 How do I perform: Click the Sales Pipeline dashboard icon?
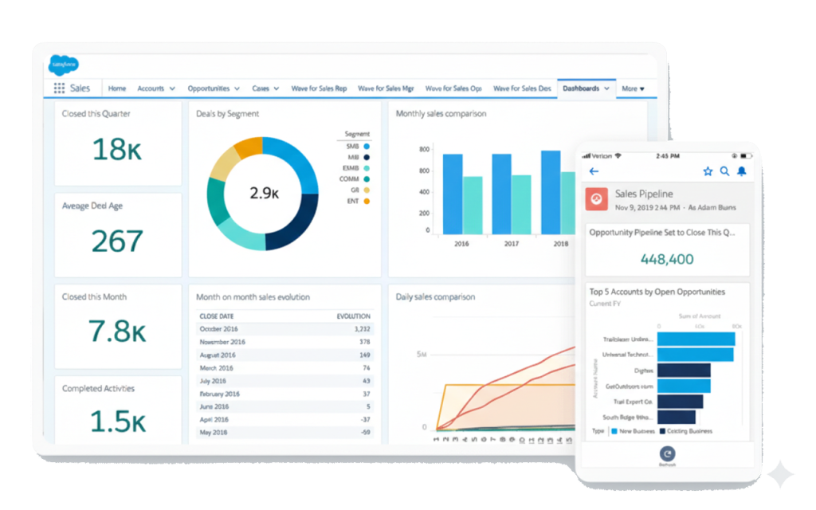(596, 199)
